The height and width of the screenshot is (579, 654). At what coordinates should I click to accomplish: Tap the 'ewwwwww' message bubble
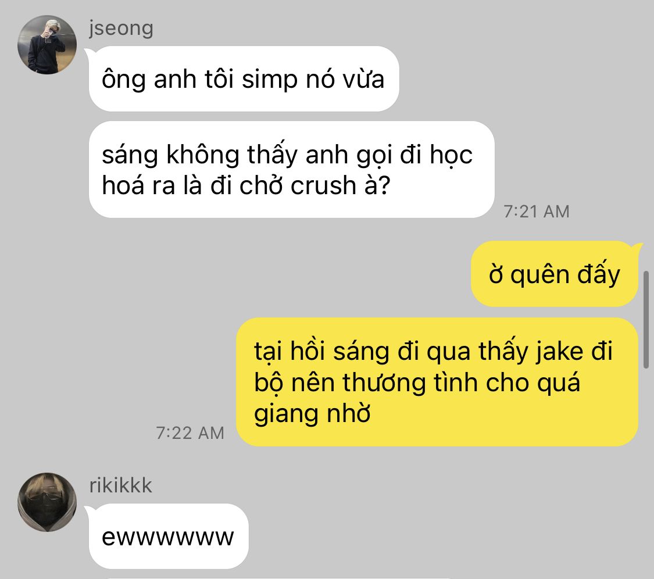click(x=168, y=536)
